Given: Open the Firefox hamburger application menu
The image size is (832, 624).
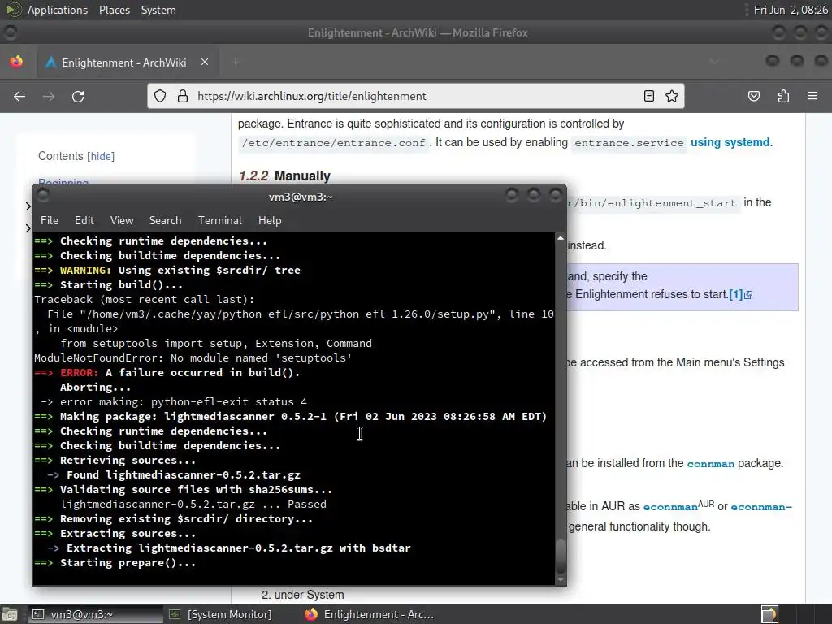Looking at the screenshot, I should (x=812, y=96).
